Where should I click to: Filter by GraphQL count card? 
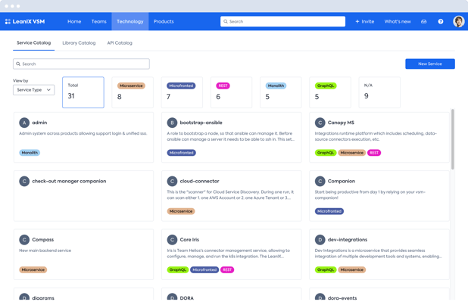tap(330, 92)
